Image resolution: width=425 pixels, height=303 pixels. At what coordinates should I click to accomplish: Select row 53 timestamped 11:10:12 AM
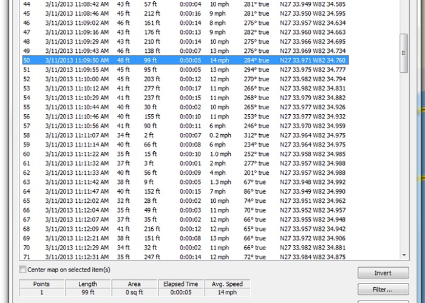pos(182,89)
